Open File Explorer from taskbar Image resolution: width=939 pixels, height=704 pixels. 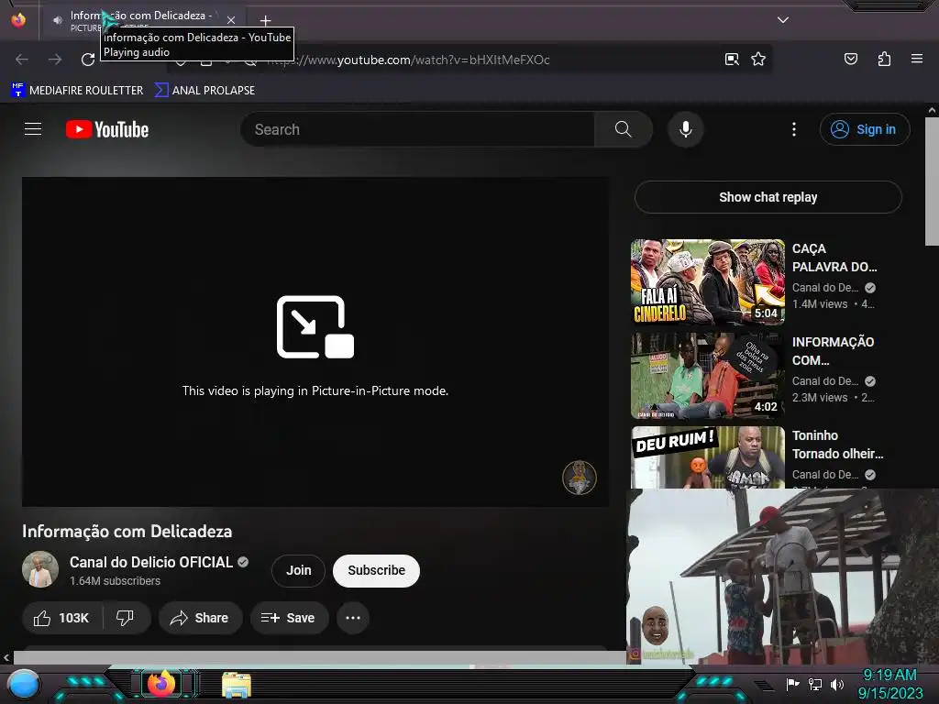coord(236,685)
